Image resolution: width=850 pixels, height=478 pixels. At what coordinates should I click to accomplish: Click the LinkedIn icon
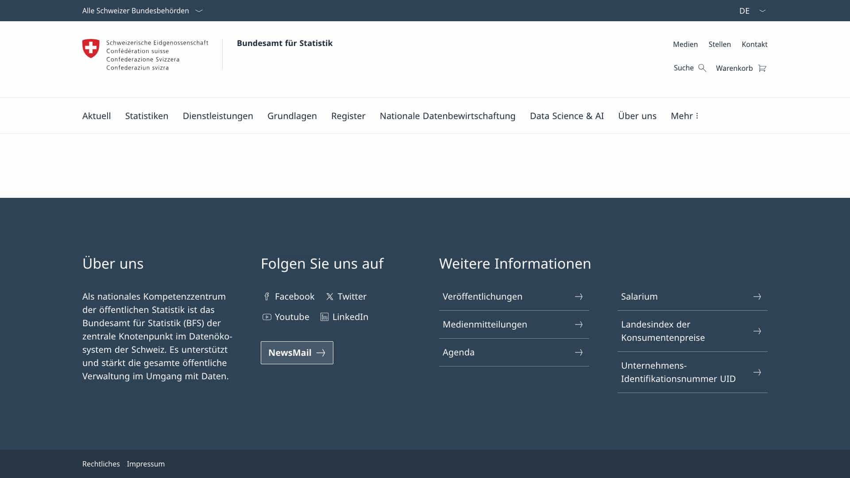(x=325, y=317)
